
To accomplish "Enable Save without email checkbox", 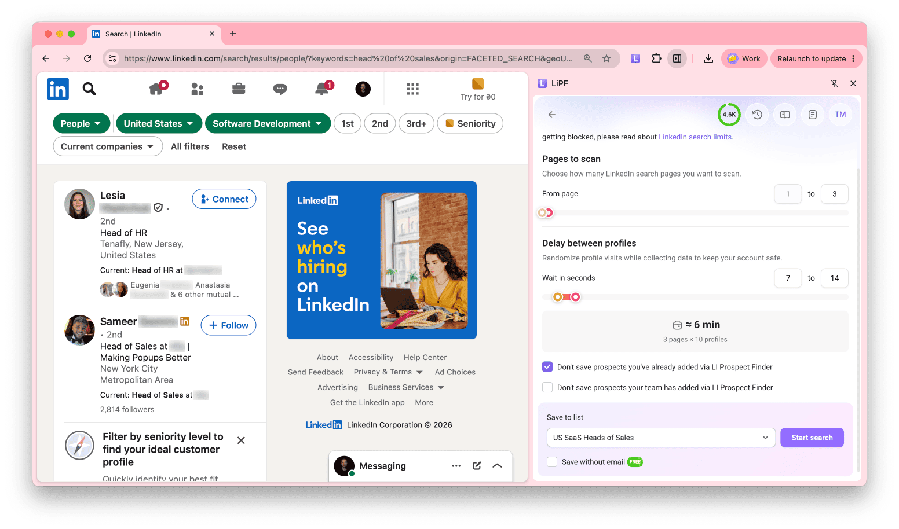I will tap(552, 462).
